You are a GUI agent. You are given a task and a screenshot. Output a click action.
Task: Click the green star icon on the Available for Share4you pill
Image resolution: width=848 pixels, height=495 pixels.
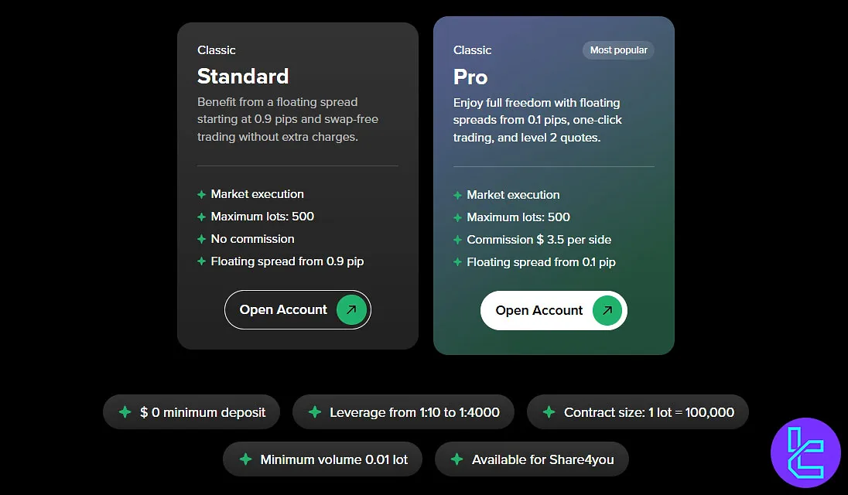tap(456, 459)
